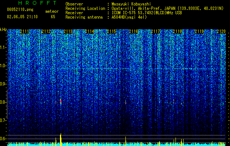Click the 2116 time marker
The height and width of the screenshot is (146, 230).
pyautogui.click(x=133, y=31)
